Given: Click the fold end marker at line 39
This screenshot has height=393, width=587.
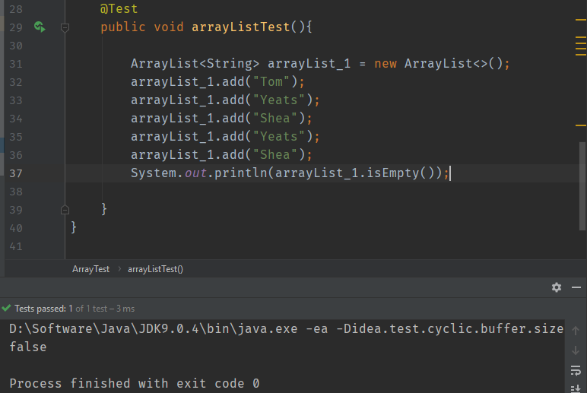Looking at the screenshot, I should coord(65,210).
